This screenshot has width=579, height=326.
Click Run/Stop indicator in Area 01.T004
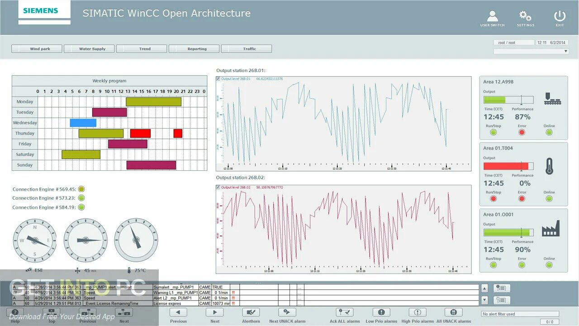tap(493, 198)
